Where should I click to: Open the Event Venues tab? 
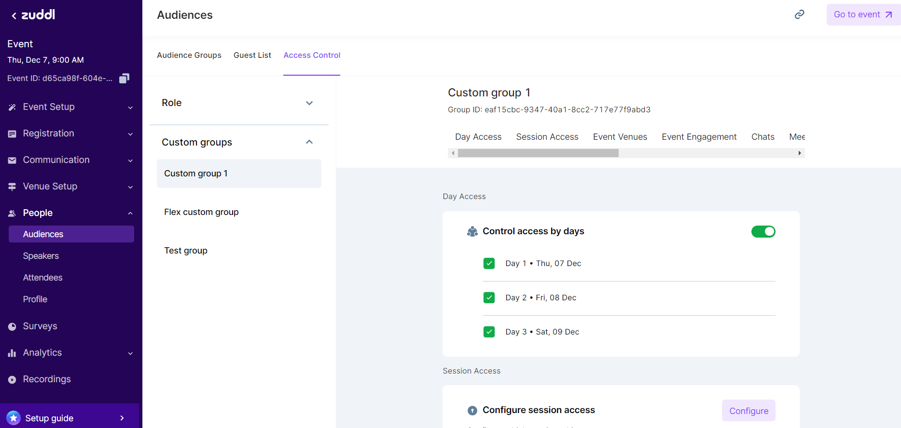(620, 137)
